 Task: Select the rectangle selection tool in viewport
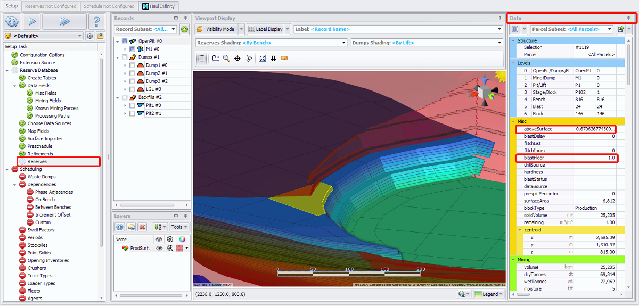coord(202,59)
